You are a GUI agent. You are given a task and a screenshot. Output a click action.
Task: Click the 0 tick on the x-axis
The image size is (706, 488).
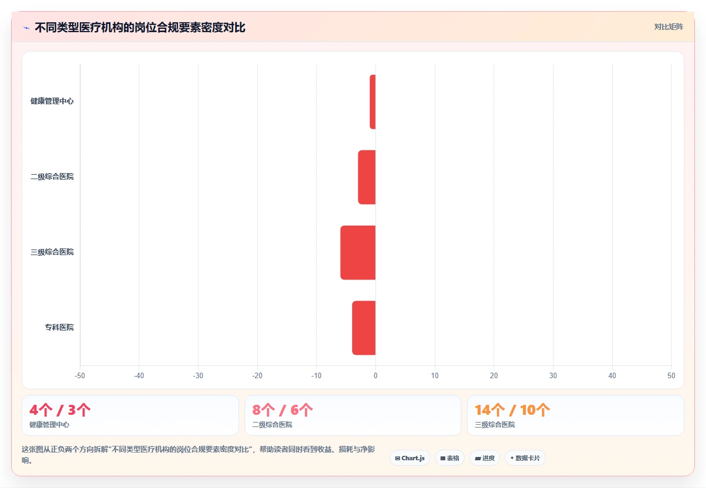[375, 375]
